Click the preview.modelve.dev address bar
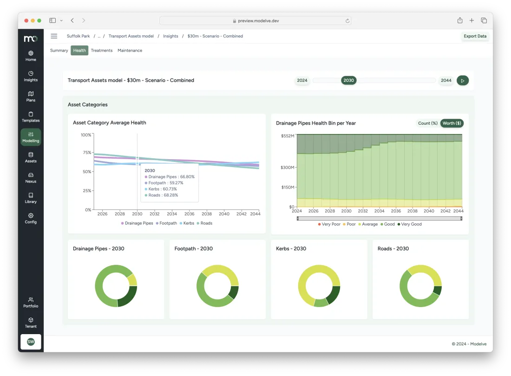This screenshot has width=511, height=376. pyautogui.click(x=255, y=20)
